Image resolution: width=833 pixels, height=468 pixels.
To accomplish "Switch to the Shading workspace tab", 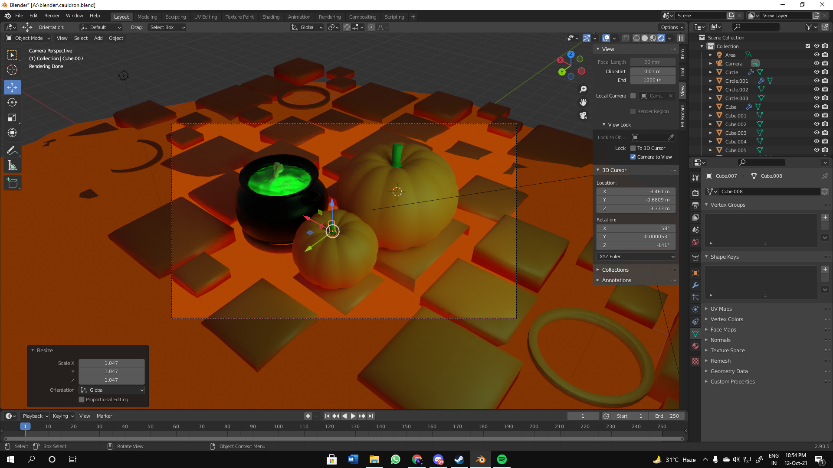I will coord(271,17).
